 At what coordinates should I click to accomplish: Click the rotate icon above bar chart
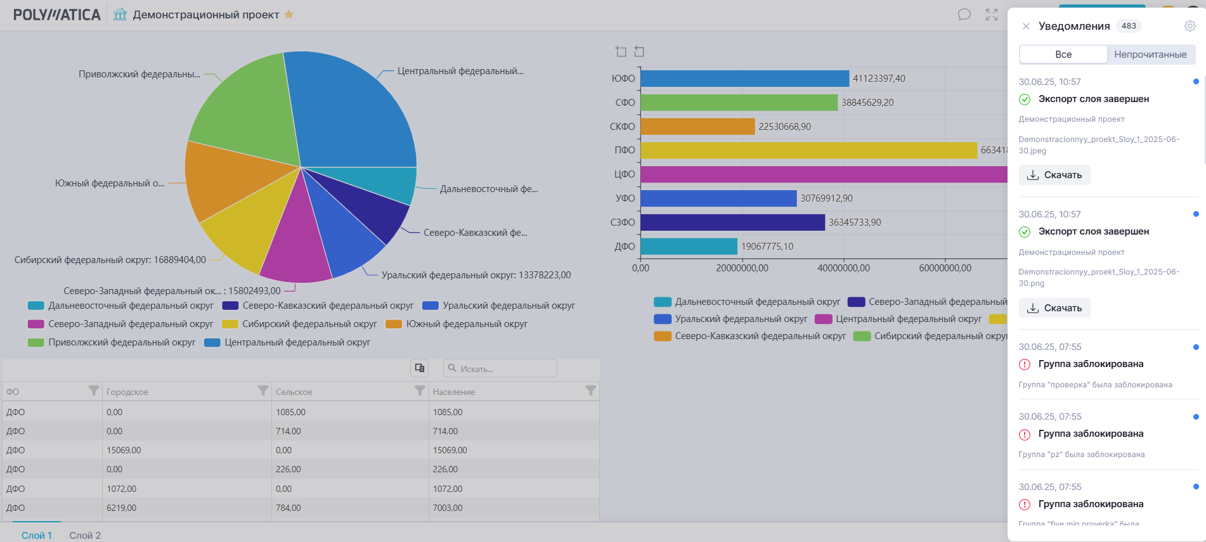[639, 51]
